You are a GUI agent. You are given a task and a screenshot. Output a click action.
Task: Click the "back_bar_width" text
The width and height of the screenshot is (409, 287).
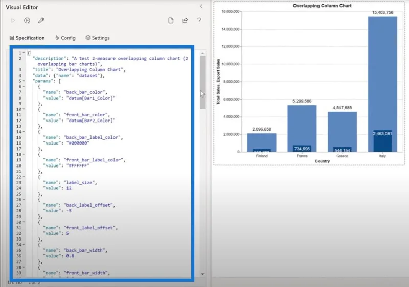pyautogui.click(x=84, y=250)
